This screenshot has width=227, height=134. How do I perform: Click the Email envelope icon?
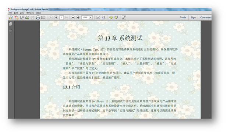pos(43,18)
